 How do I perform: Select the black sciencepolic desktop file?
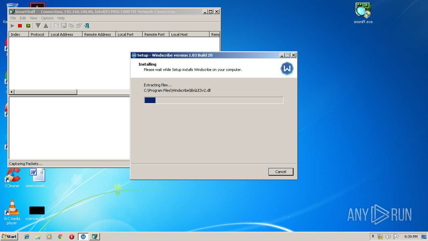37,213
